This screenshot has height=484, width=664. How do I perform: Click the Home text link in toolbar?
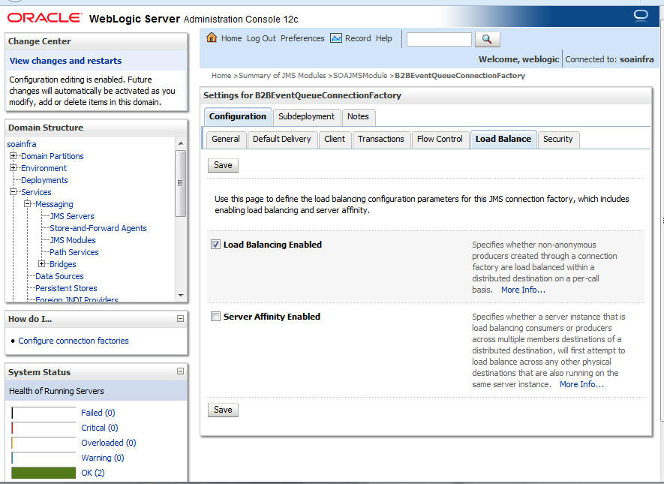coord(231,38)
